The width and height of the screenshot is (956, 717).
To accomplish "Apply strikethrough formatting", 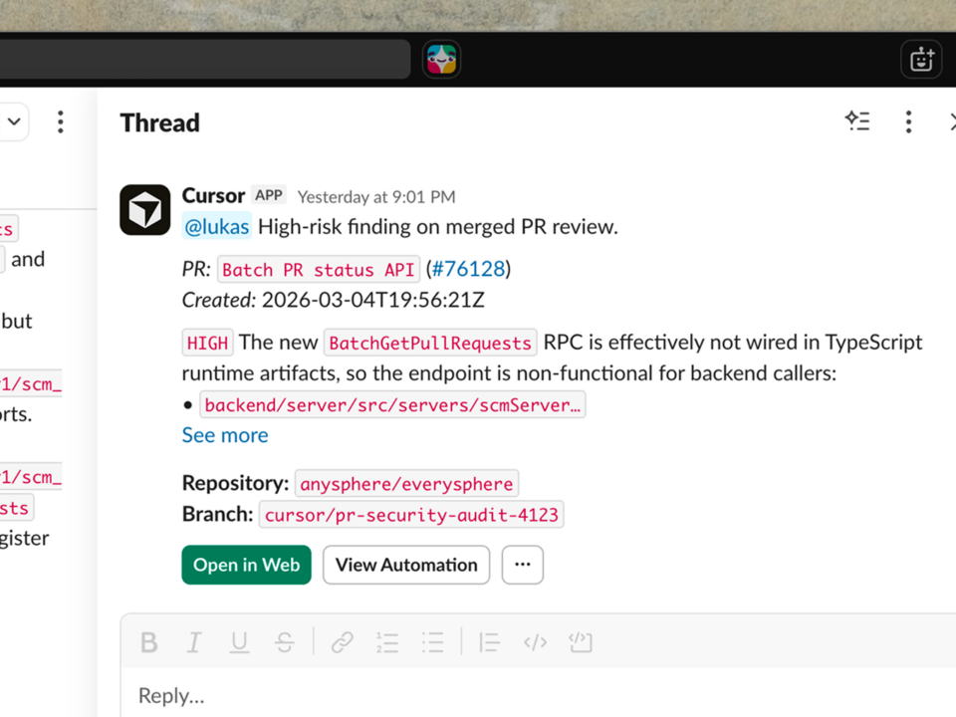I will tap(285, 642).
